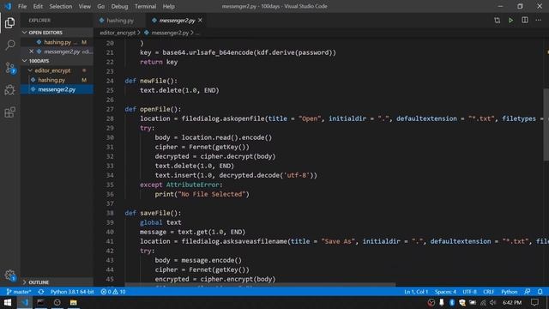The width and height of the screenshot is (549, 309).
Task: Change CRLF end of line sequence
Action: click(488, 292)
